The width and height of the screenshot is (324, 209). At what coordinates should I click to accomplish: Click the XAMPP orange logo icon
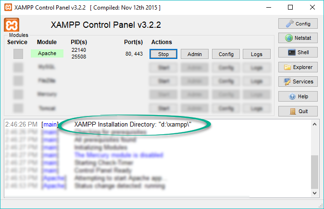pyautogui.click(x=12, y=25)
